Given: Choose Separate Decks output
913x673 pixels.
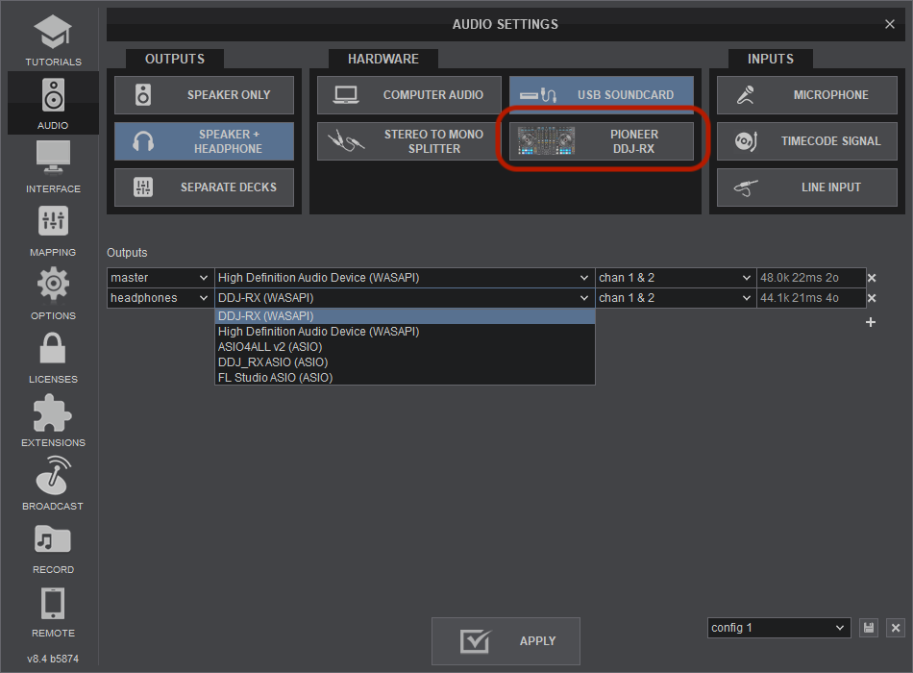Looking at the screenshot, I should click(x=205, y=187).
